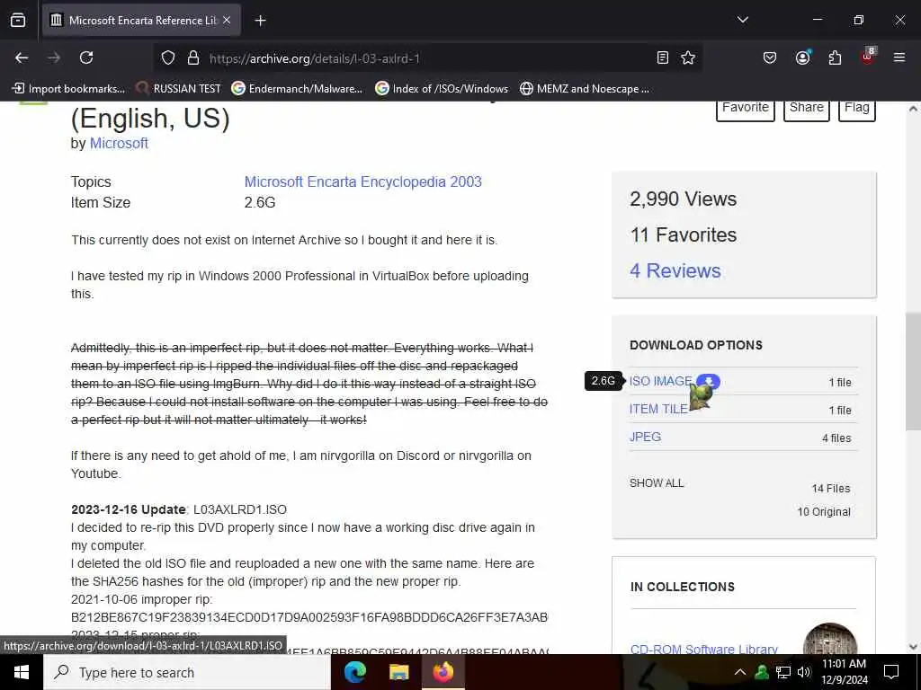921x690 pixels.
Task: Click the address bar URL
Action: point(314,58)
